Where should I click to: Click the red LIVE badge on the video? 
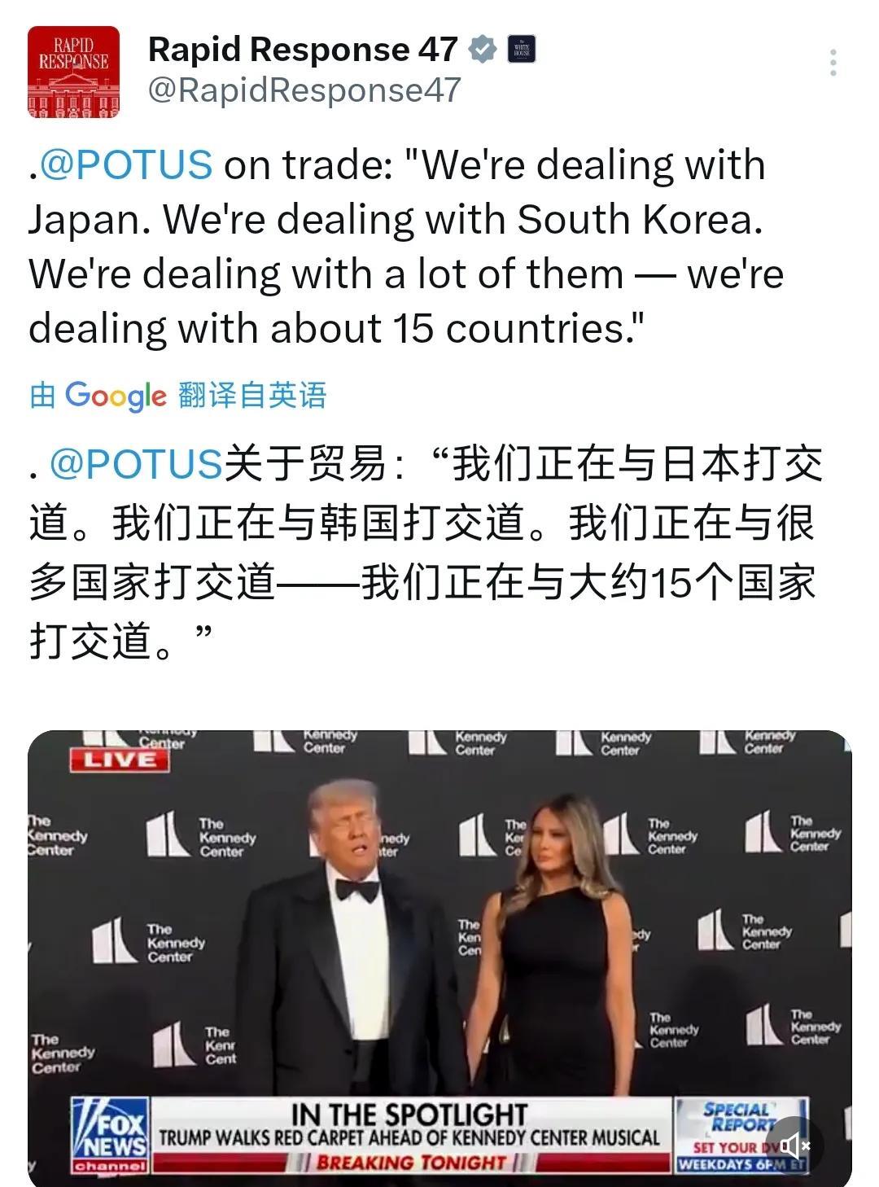click(120, 760)
